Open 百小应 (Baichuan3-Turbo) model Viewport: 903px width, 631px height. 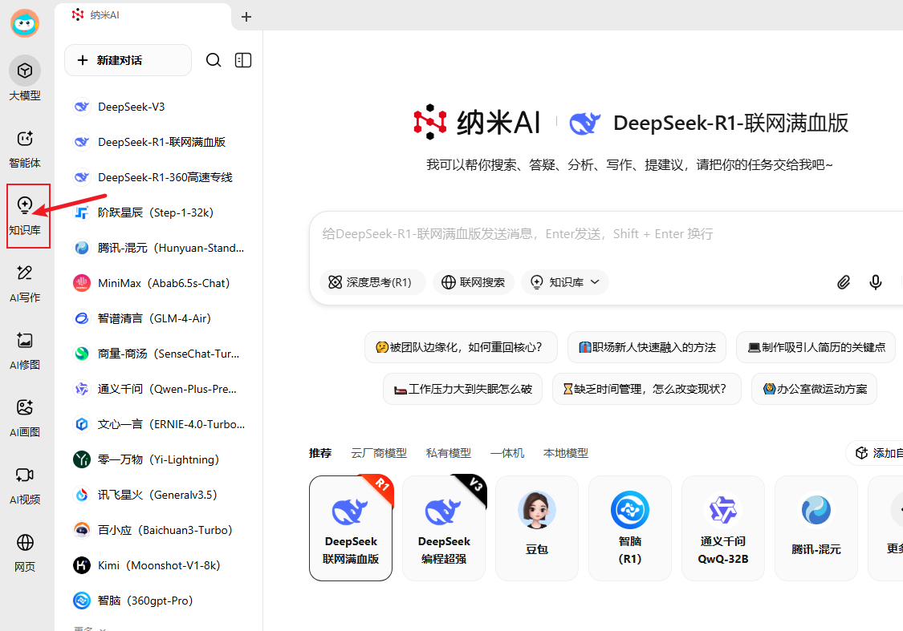pyautogui.click(x=160, y=530)
